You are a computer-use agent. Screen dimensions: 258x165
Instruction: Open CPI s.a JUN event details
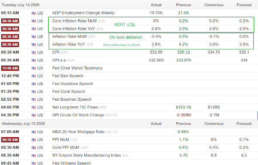click(63, 60)
